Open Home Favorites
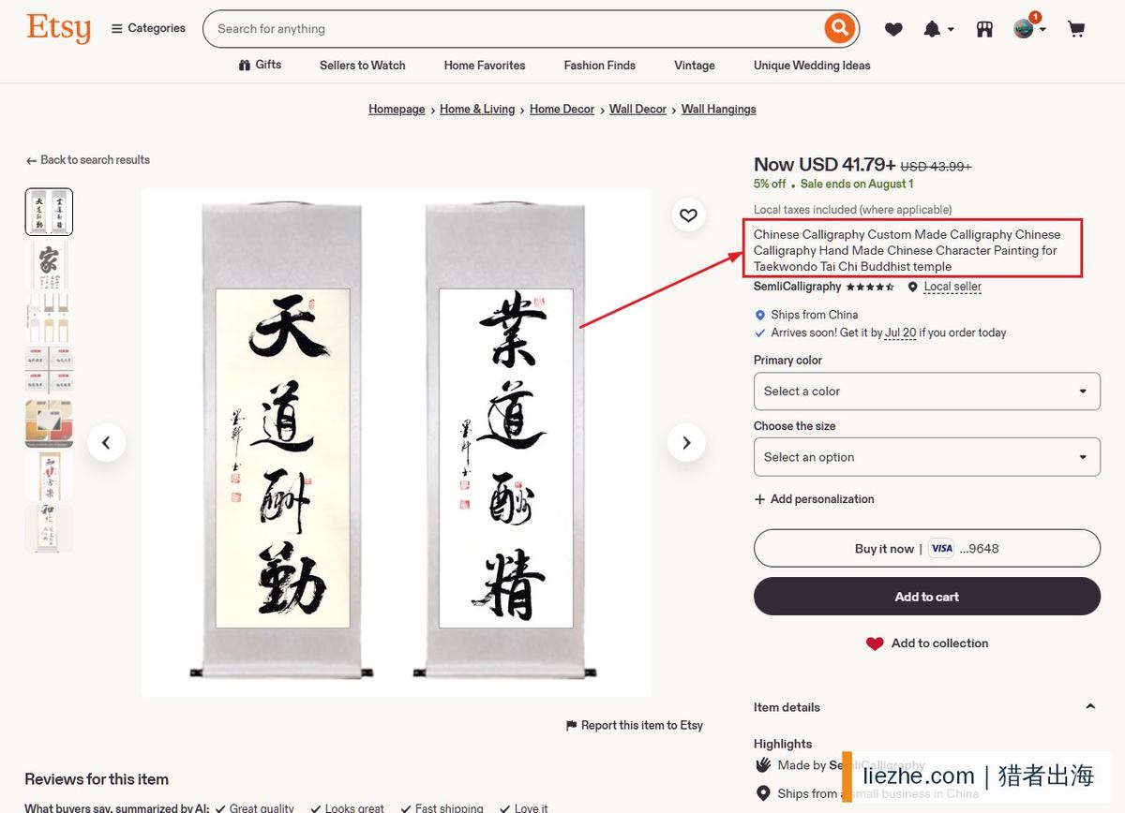This screenshot has height=813, width=1125. [x=485, y=66]
